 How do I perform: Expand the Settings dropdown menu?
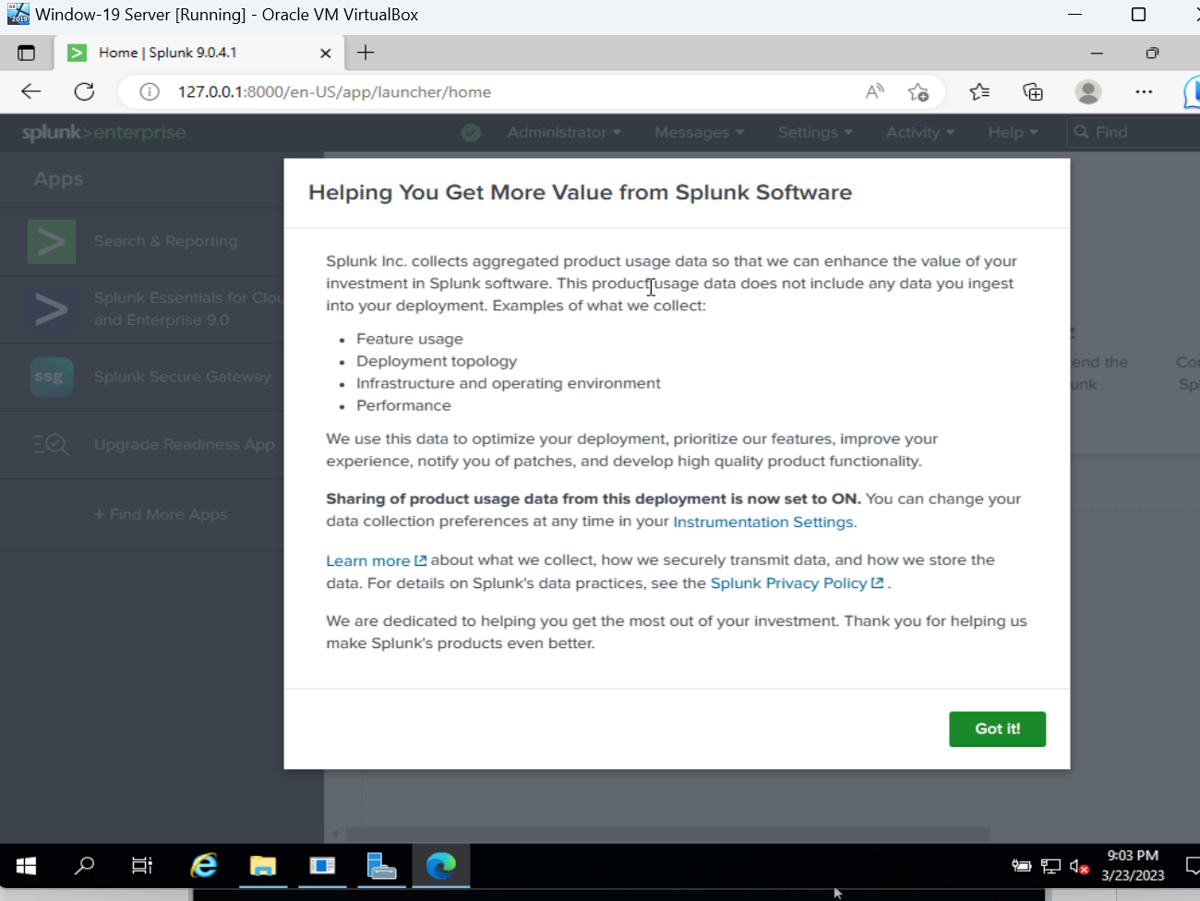(815, 132)
